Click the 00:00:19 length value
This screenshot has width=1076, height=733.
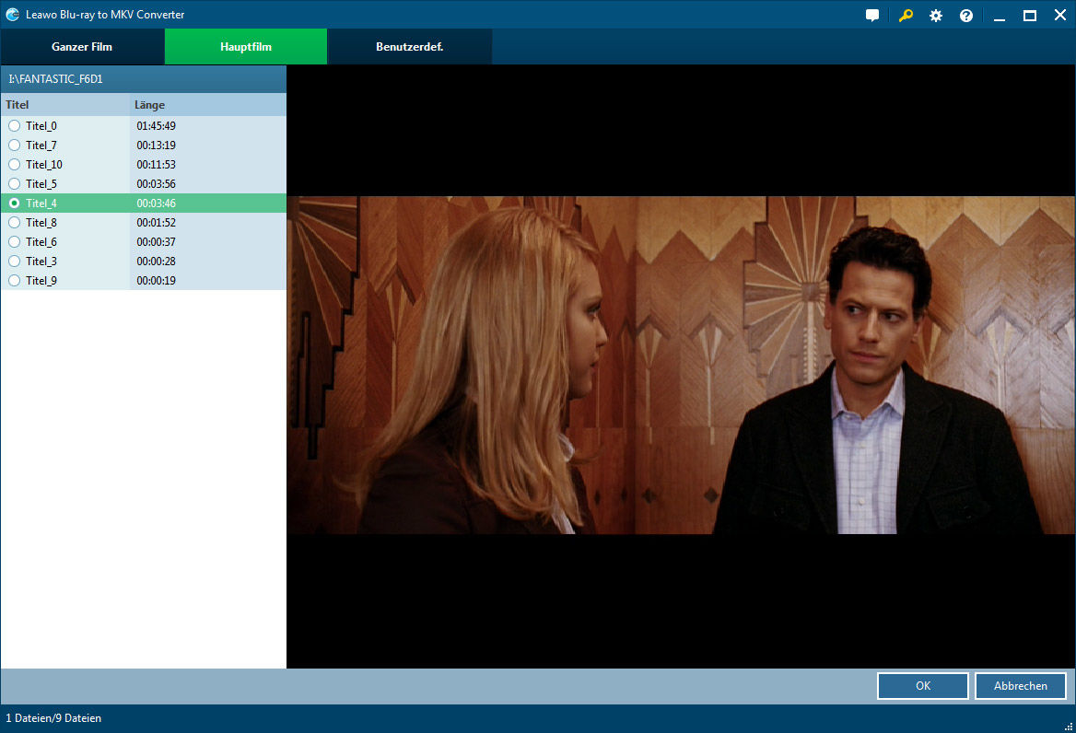(x=156, y=281)
